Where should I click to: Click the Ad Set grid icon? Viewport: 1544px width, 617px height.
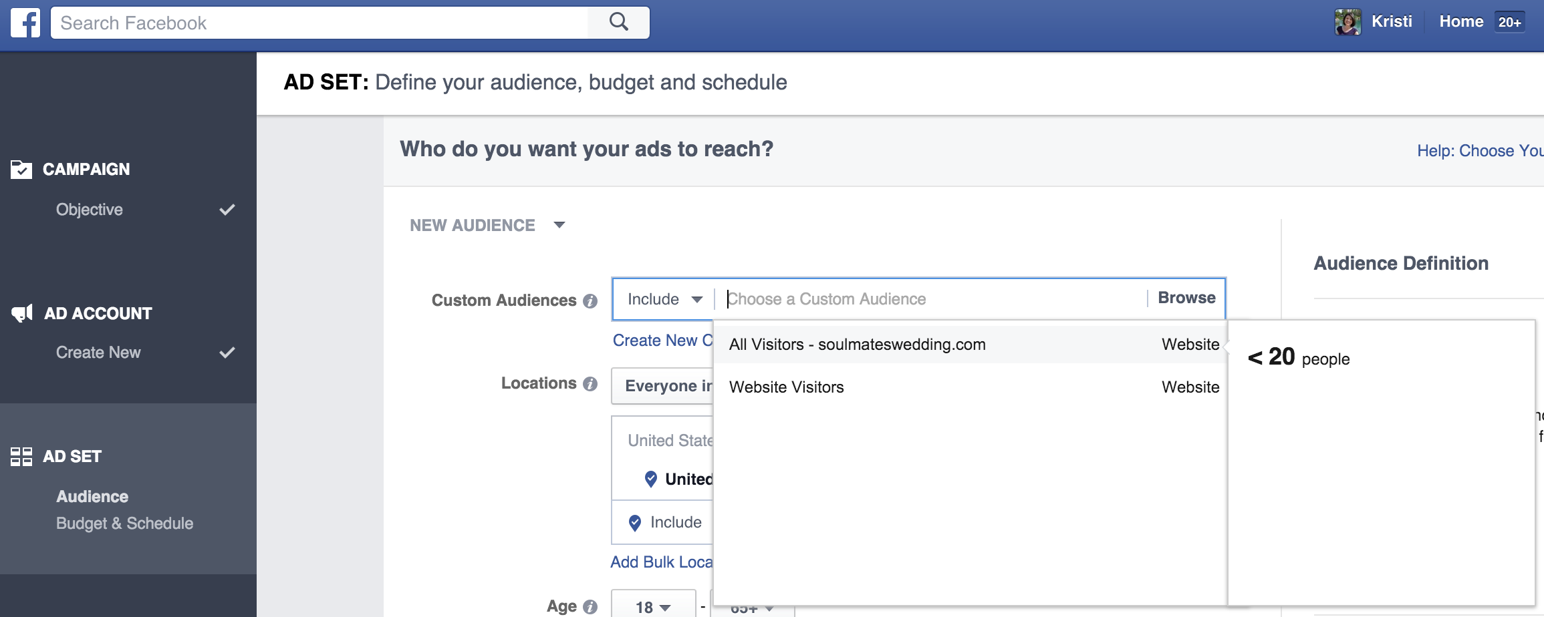22,456
